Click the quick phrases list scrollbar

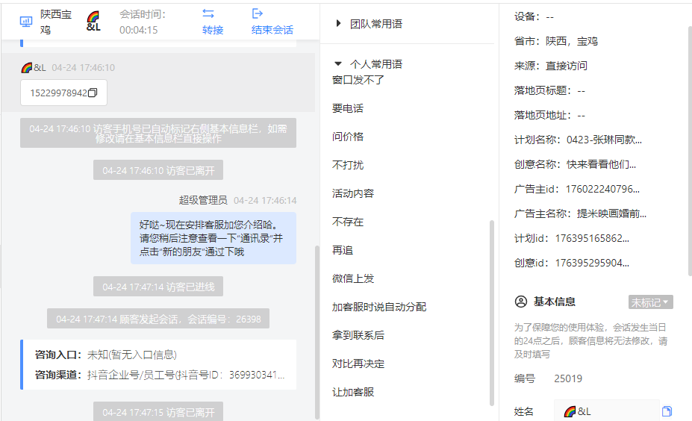coord(492,313)
